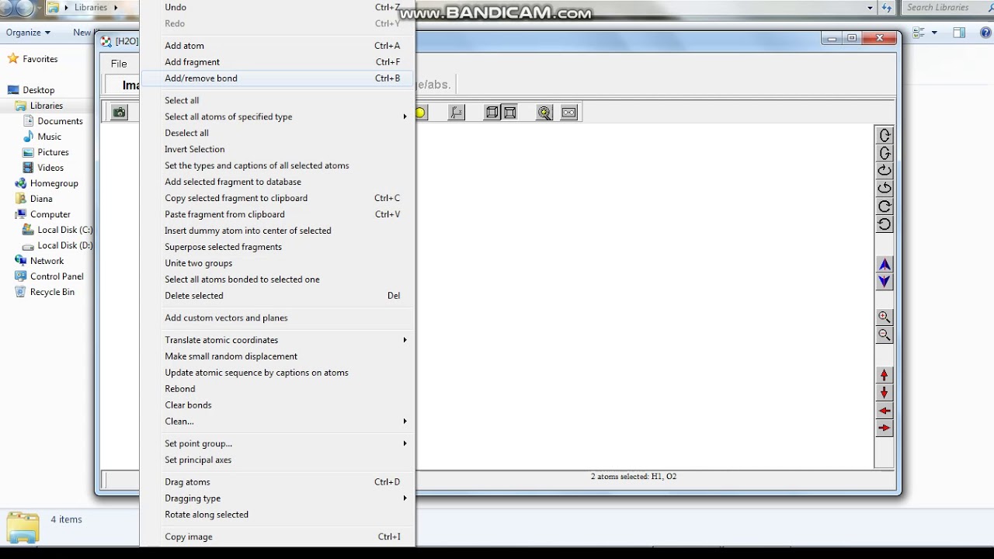Choose Set principal axes entry
994x559 pixels.
[x=278, y=460]
